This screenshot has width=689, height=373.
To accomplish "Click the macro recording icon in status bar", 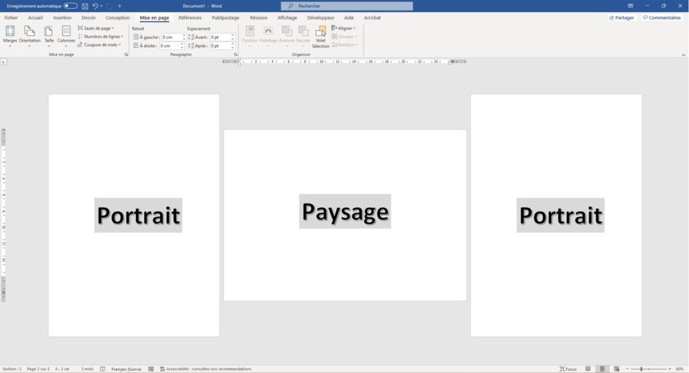I will click(x=151, y=369).
